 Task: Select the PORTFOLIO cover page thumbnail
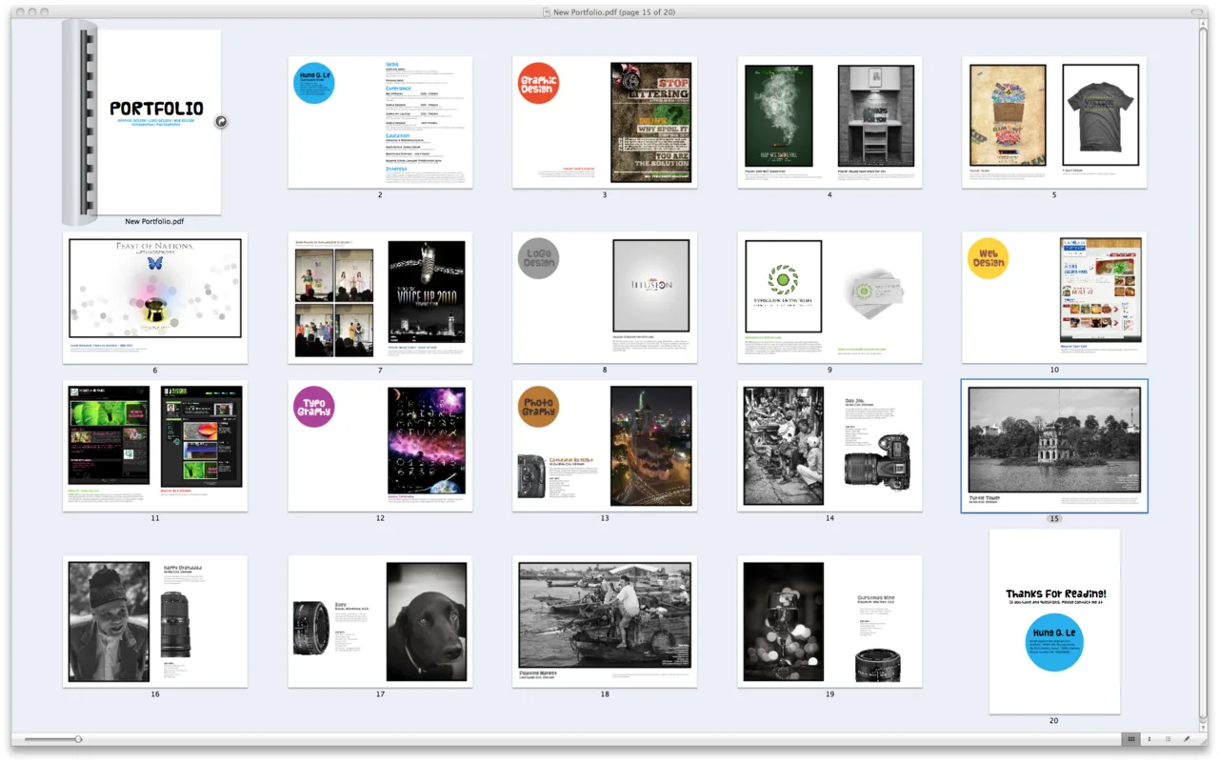[x=142, y=122]
